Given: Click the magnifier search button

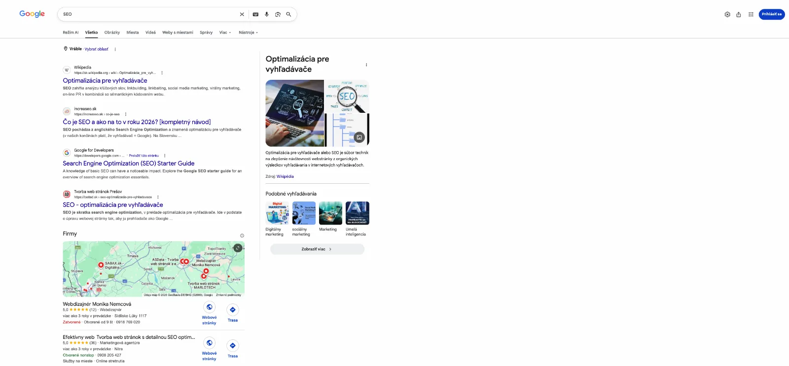Looking at the screenshot, I should click(x=288, y=14).
